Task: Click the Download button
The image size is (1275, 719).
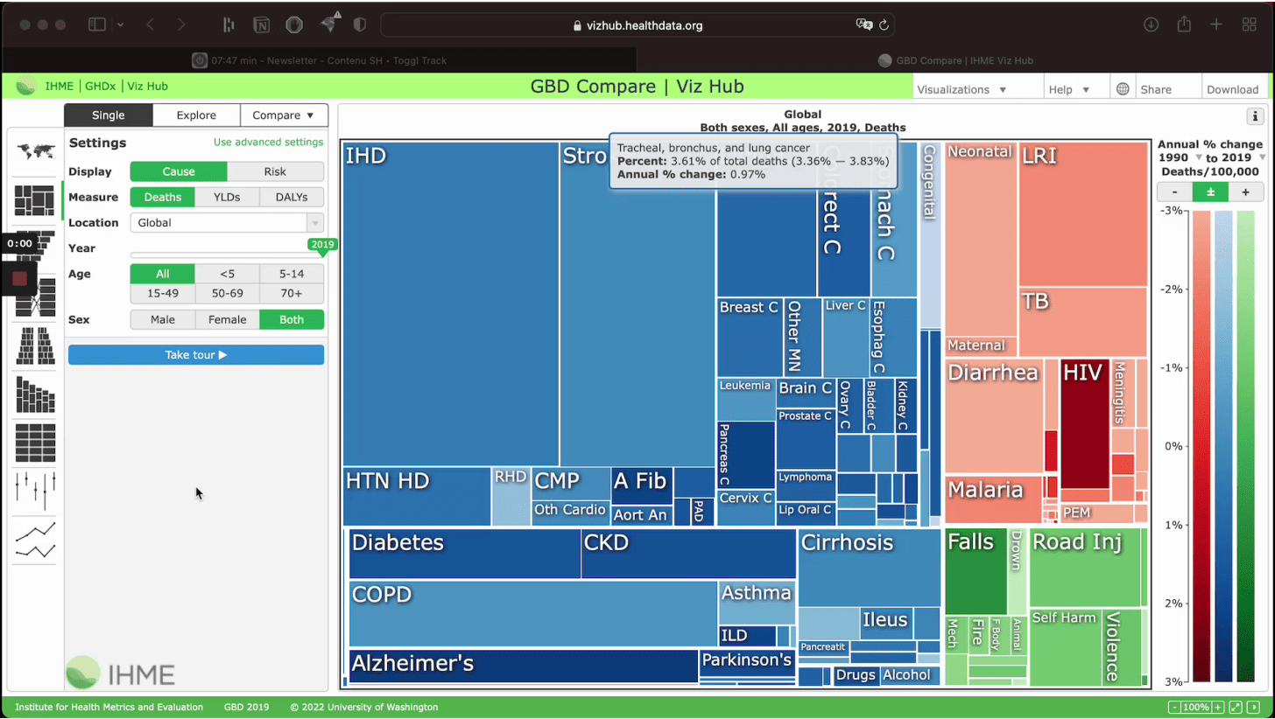Action: (1232, 89)
